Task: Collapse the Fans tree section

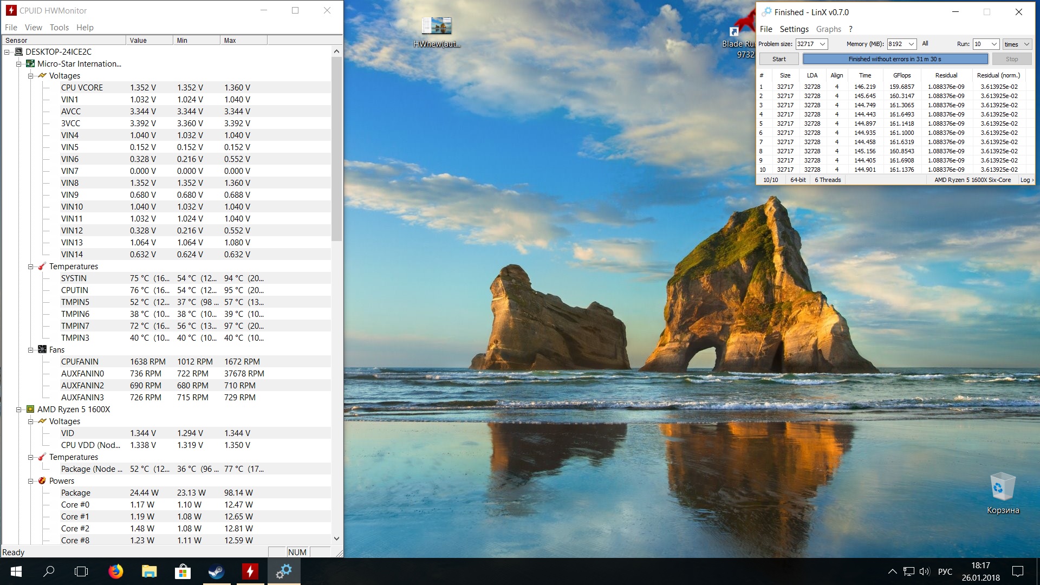Action: pos(31,350)
